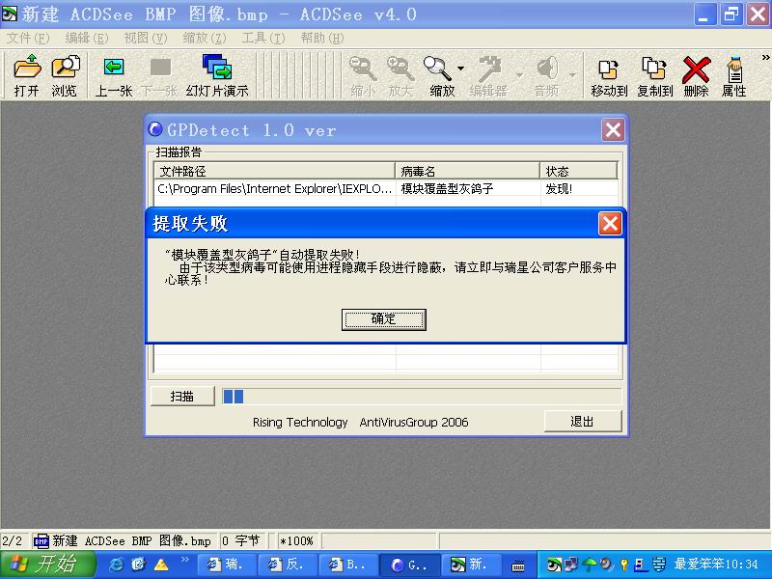Switch to the 新. ACDSee taskbar button

click(x=471, y=565)
